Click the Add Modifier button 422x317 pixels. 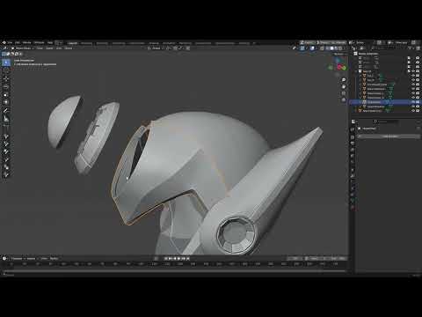coord(389,136)
